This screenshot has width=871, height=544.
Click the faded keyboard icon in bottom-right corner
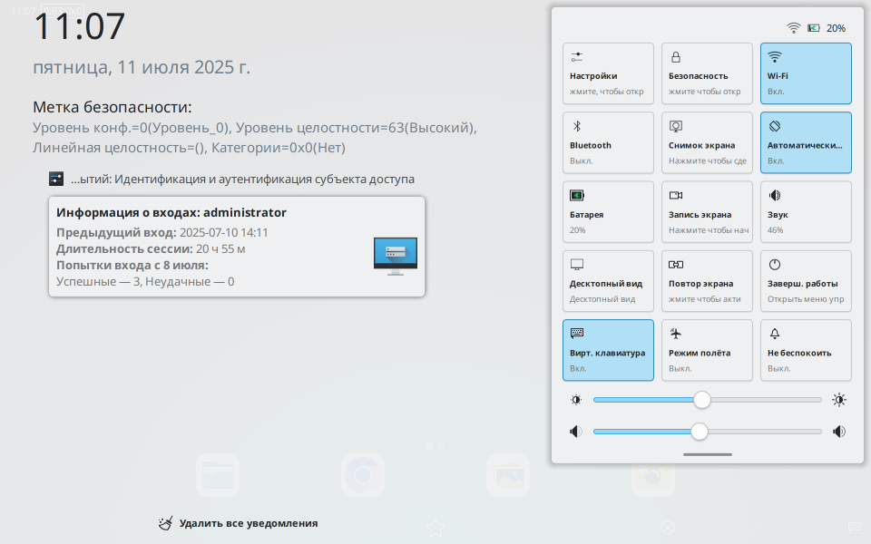(x=854, y=526)
